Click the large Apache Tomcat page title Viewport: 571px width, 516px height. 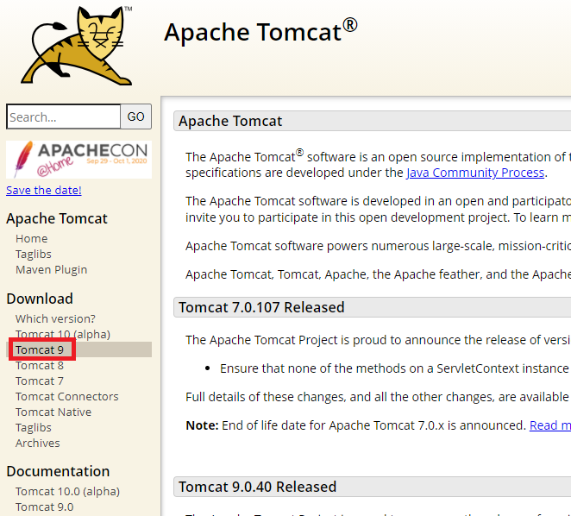coord(260,31)
